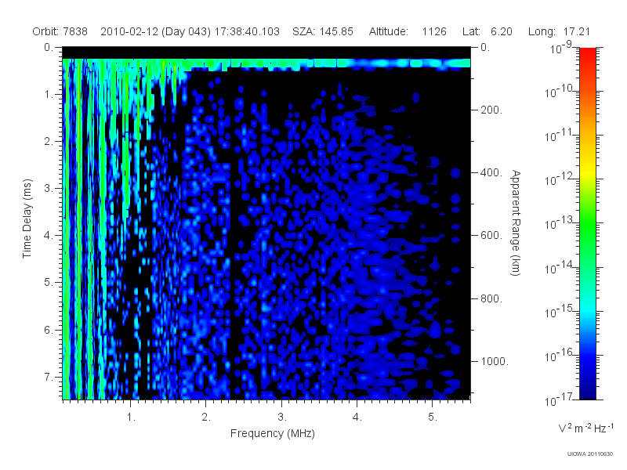This screenshot has width=627, height=470.
Task: Click the 4. frequency tick label
Action: 357,418
